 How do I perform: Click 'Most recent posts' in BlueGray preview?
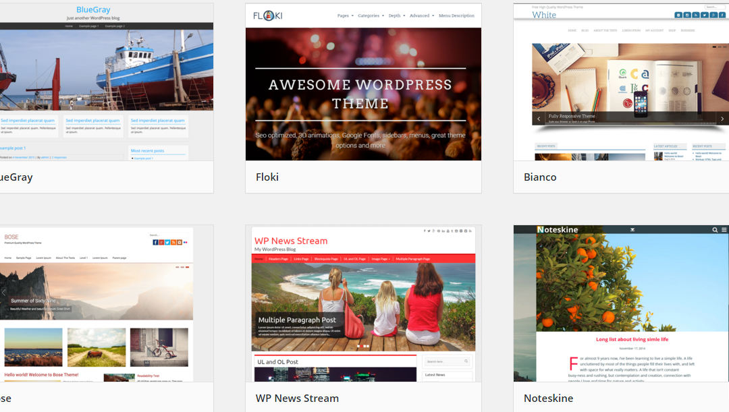(147, 151)
